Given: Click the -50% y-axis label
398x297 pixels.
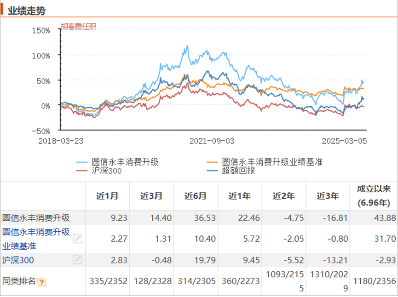Looking at the screenshot, I should [x=41, y=131].
